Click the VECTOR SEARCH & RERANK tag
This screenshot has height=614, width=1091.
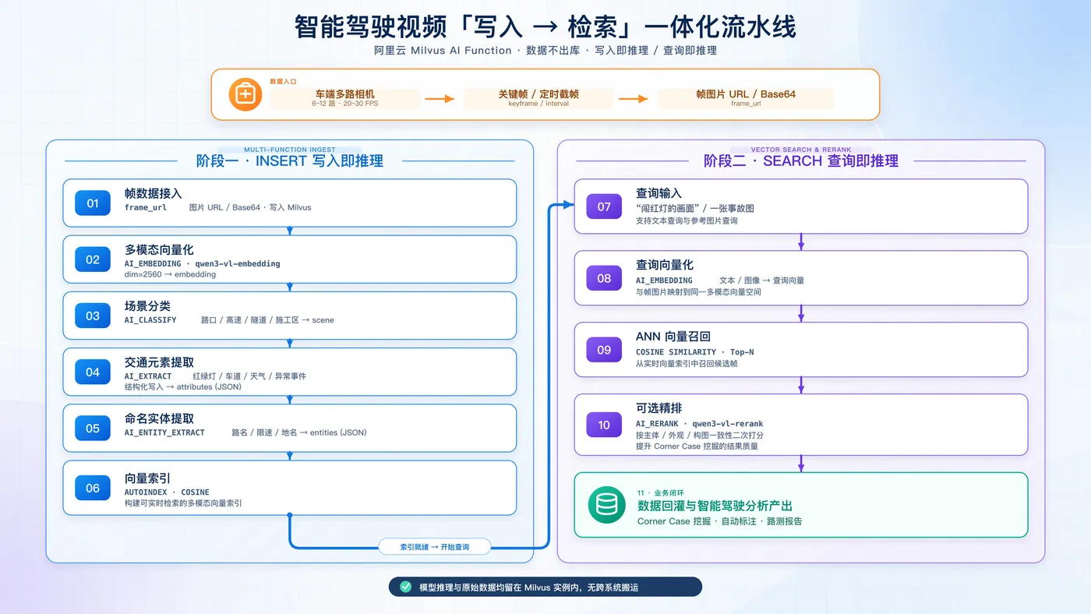click(801, 150)
